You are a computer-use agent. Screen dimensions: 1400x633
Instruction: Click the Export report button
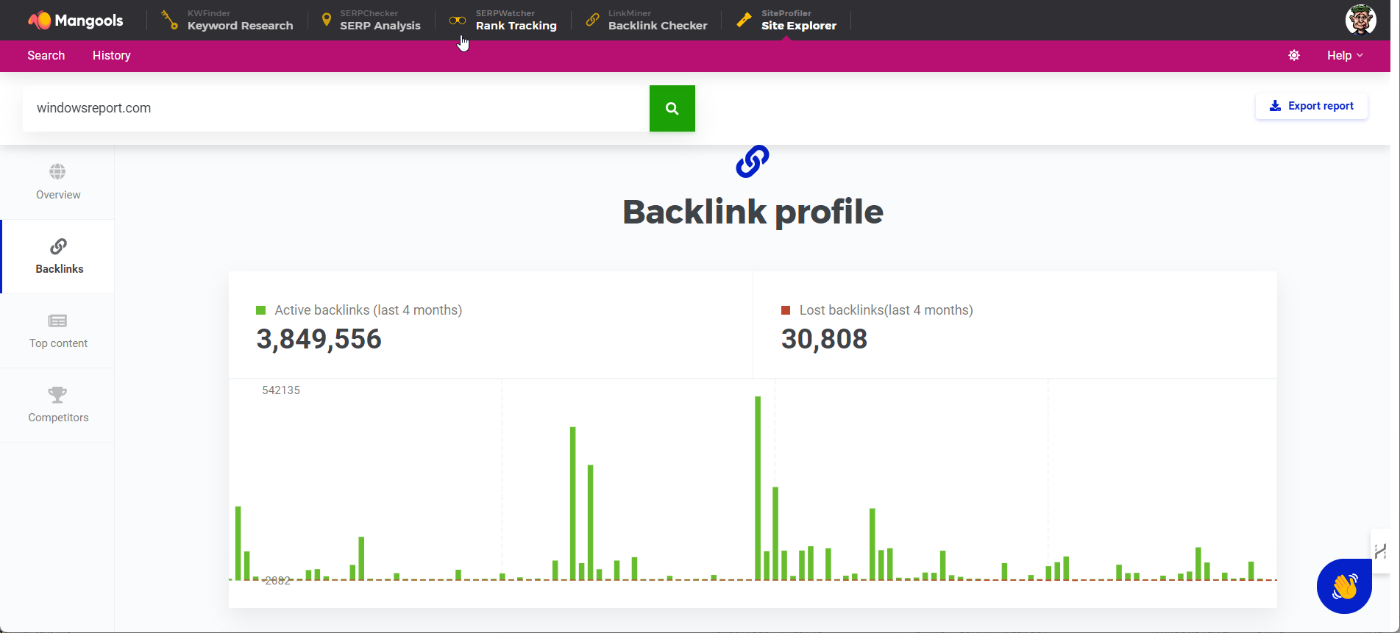click(x=1312, y=106)
